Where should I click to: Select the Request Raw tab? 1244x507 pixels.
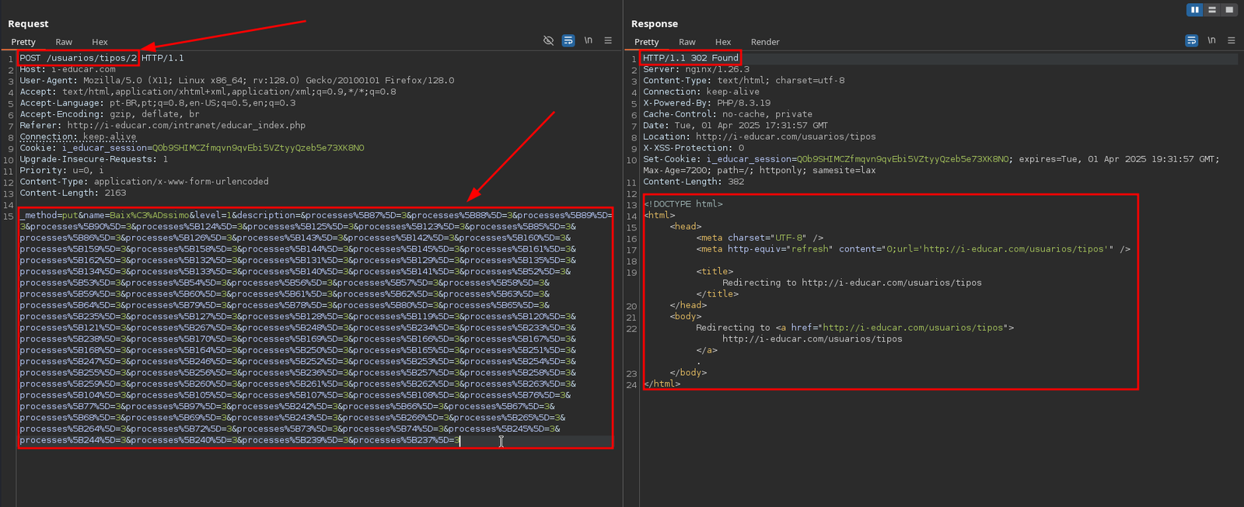[x=64, y=42]
